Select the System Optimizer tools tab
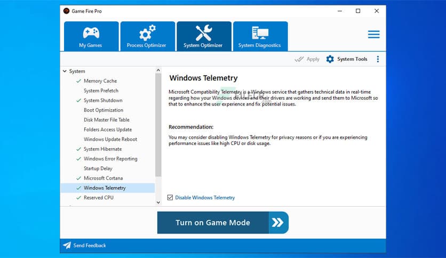 tap(204, 36)
